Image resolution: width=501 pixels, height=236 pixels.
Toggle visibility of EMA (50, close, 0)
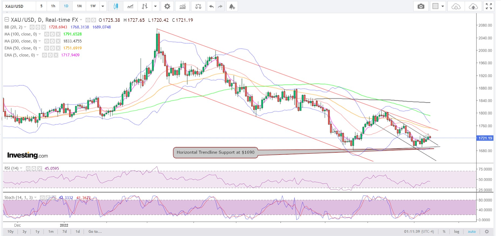pyautogui.click(x=46, y=48)
